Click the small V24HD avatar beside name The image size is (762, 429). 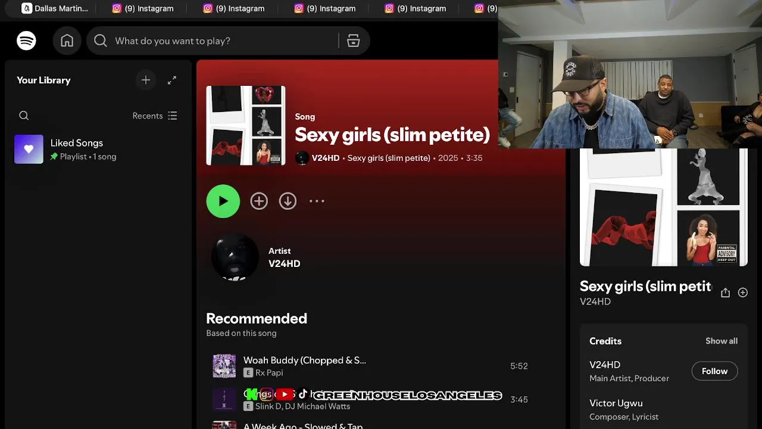302,158
